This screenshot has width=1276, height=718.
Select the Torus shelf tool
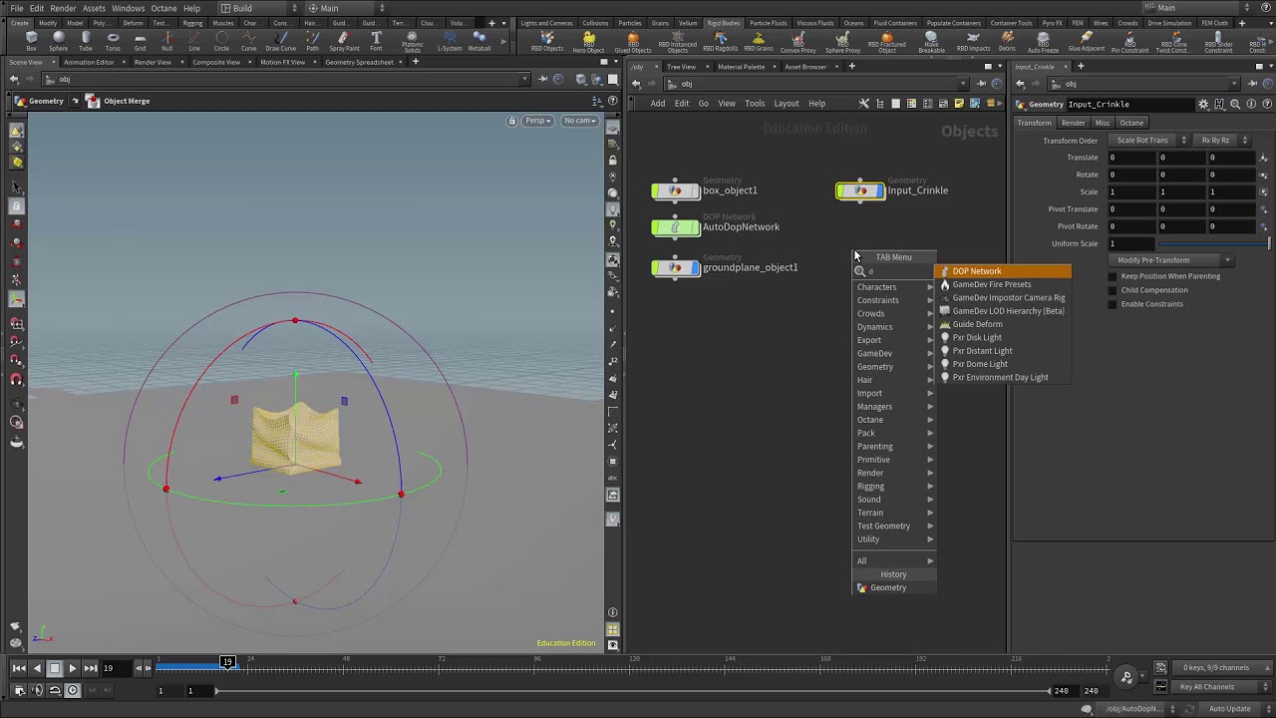[x=112, y=42]
